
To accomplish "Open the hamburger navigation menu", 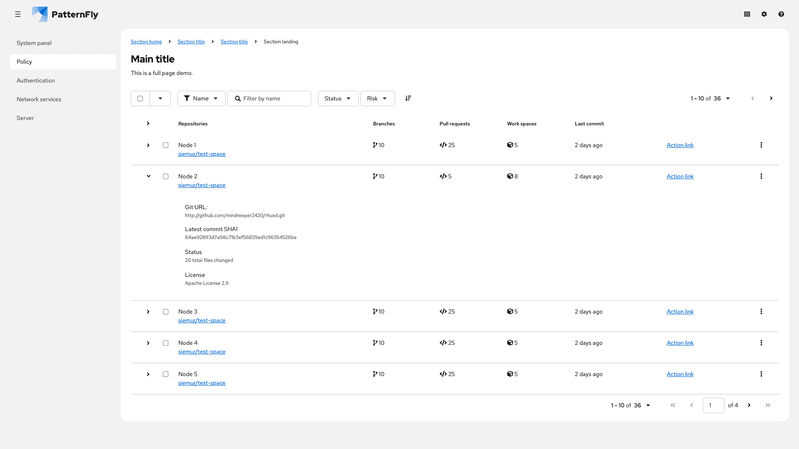I will coord(18,14).
